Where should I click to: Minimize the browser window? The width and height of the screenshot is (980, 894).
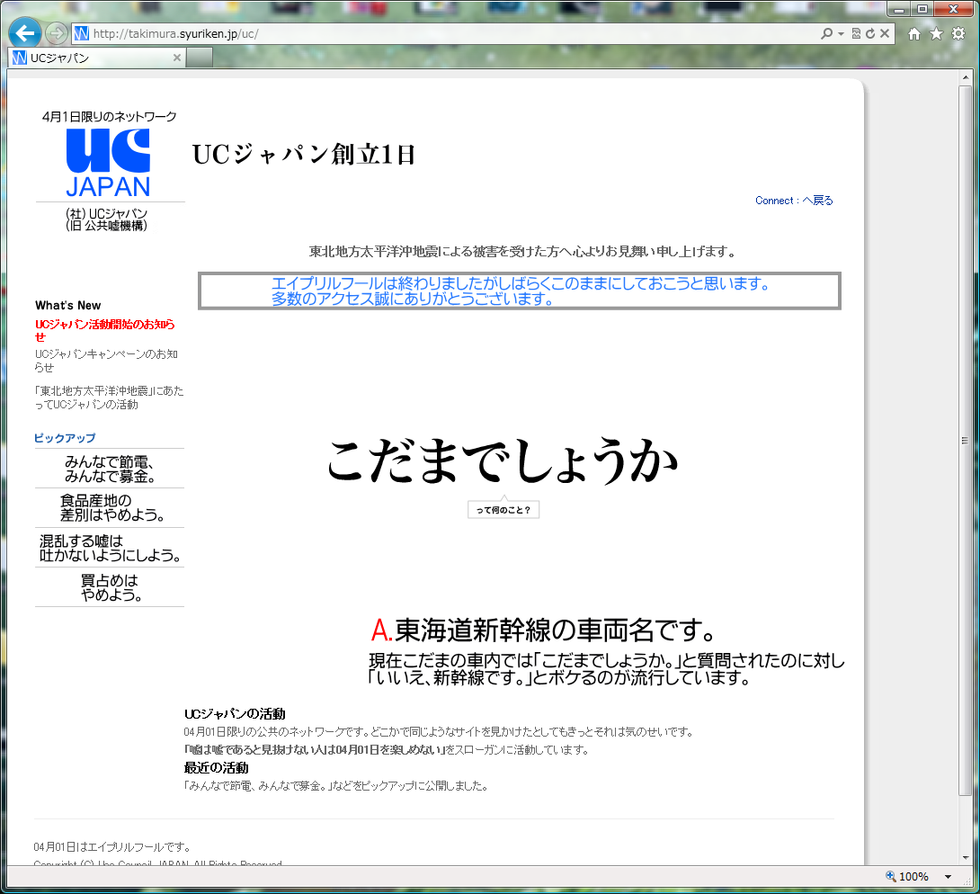pyautogui.click(x=899, y=9)
